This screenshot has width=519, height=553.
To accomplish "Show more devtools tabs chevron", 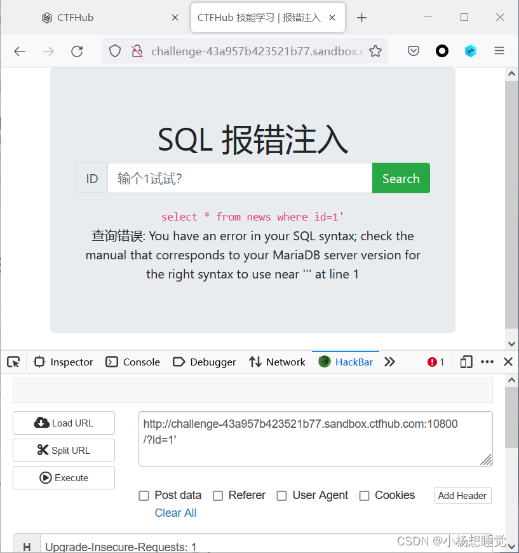I will tap(389, 362).
